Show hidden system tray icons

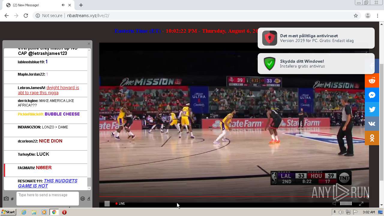coord(334,212)
